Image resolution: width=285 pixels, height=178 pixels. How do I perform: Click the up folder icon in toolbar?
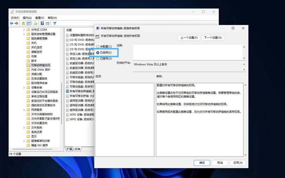point(23,23)
